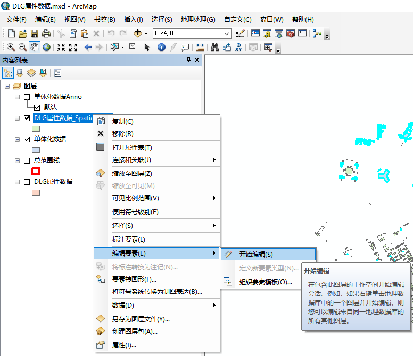The image size is (413, 356).
Task: Select the Zoom In tool
Action: click(11, 47)
